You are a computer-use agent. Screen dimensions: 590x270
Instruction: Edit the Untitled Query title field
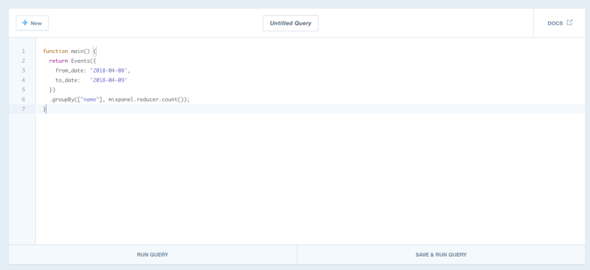pos(290,23)
